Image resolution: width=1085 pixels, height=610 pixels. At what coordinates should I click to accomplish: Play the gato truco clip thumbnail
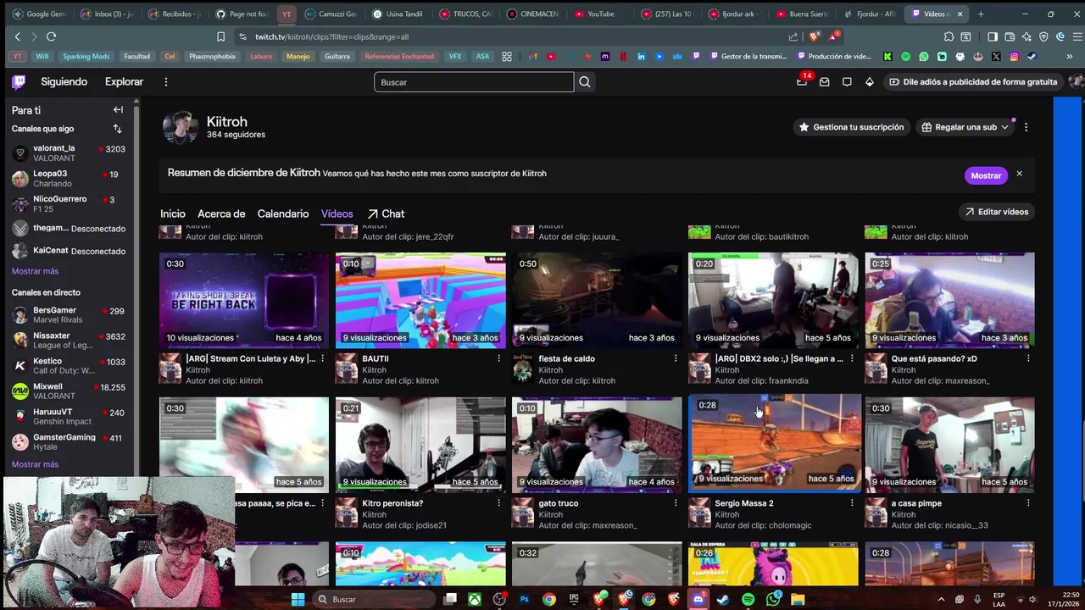pyautogui.click(x=597, y=444)
